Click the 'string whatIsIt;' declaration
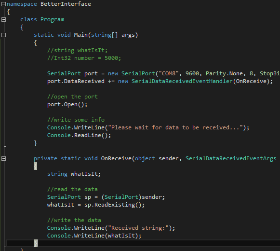This screenshot has width=280, height=251. tap(74, 174)
